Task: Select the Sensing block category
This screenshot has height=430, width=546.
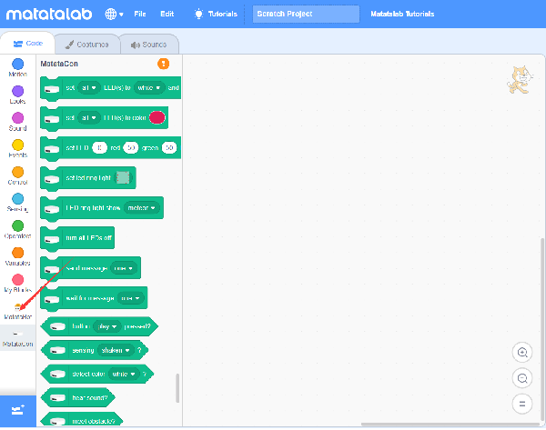Action: [18, 203]
